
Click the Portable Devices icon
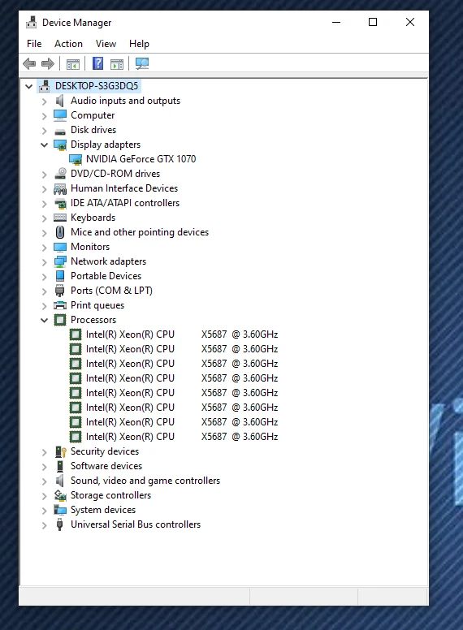tap(60, 276)
